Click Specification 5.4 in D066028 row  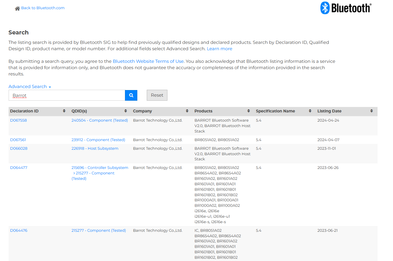point(259,149)
